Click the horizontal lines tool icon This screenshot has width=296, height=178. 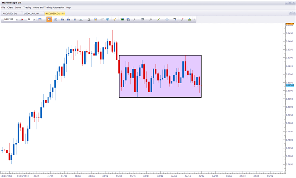tap(143, 19)
